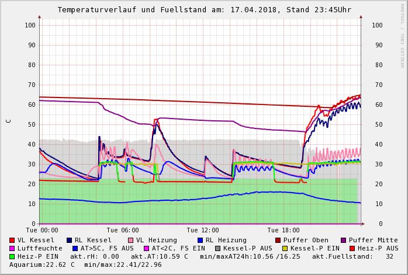
Task: Select the gray Kessel-P AUS swatch
Action: 218,248
